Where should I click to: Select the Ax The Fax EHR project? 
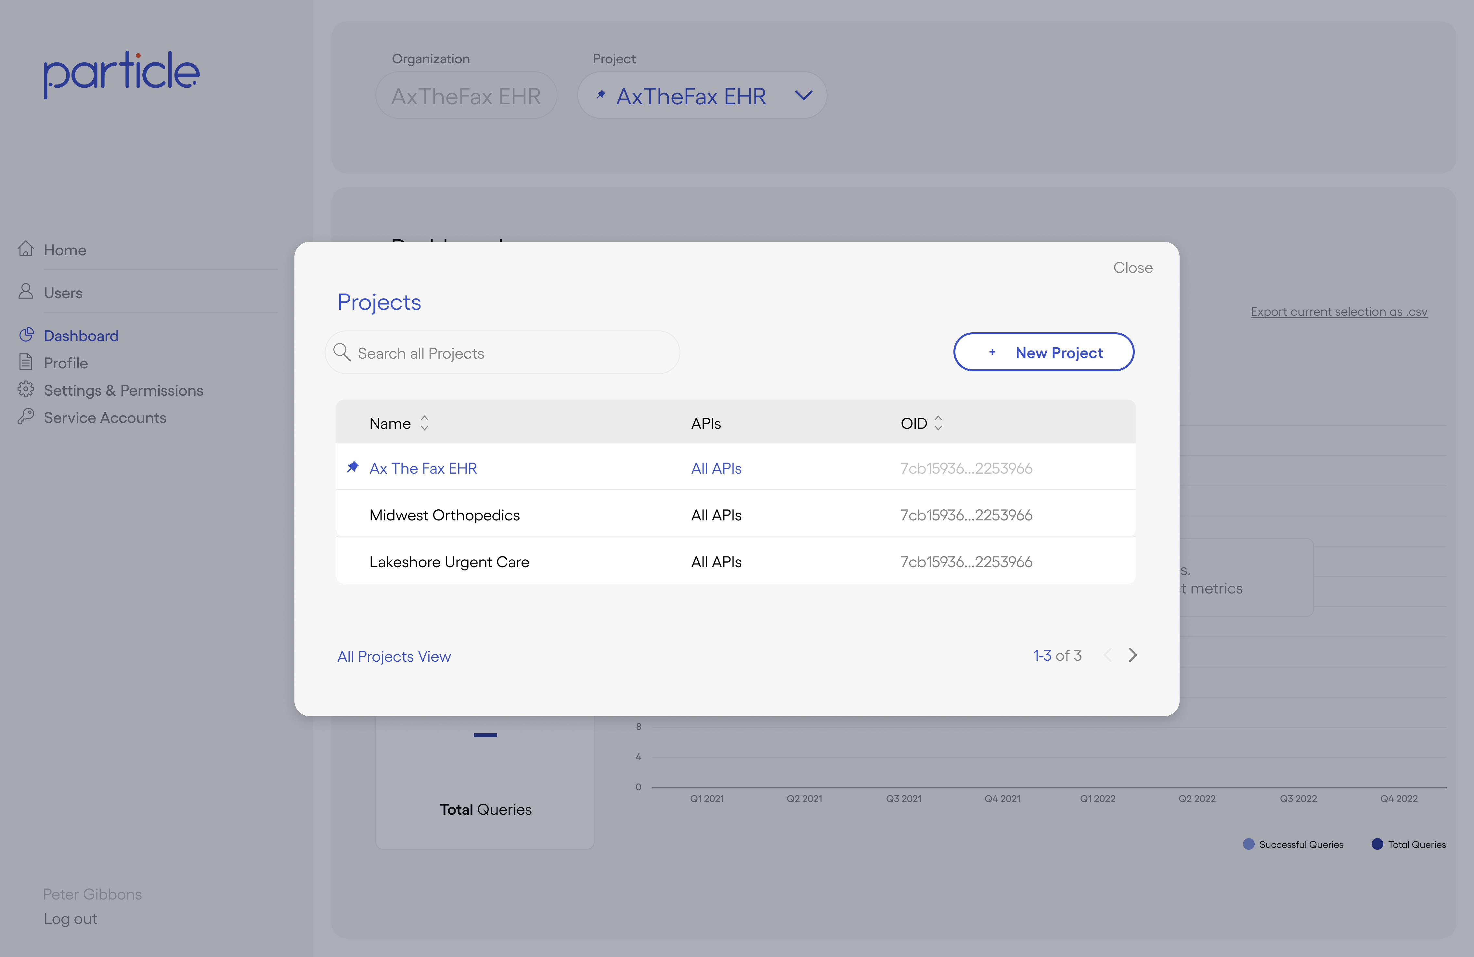[x=423, y=469]
